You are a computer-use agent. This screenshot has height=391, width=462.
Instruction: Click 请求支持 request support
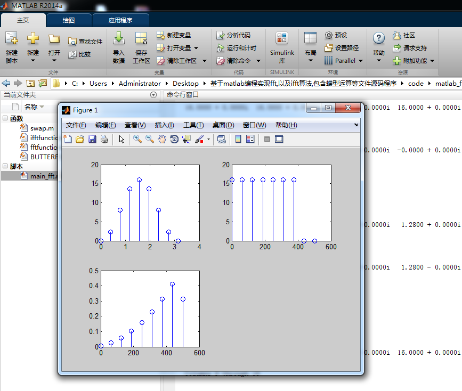410,48
